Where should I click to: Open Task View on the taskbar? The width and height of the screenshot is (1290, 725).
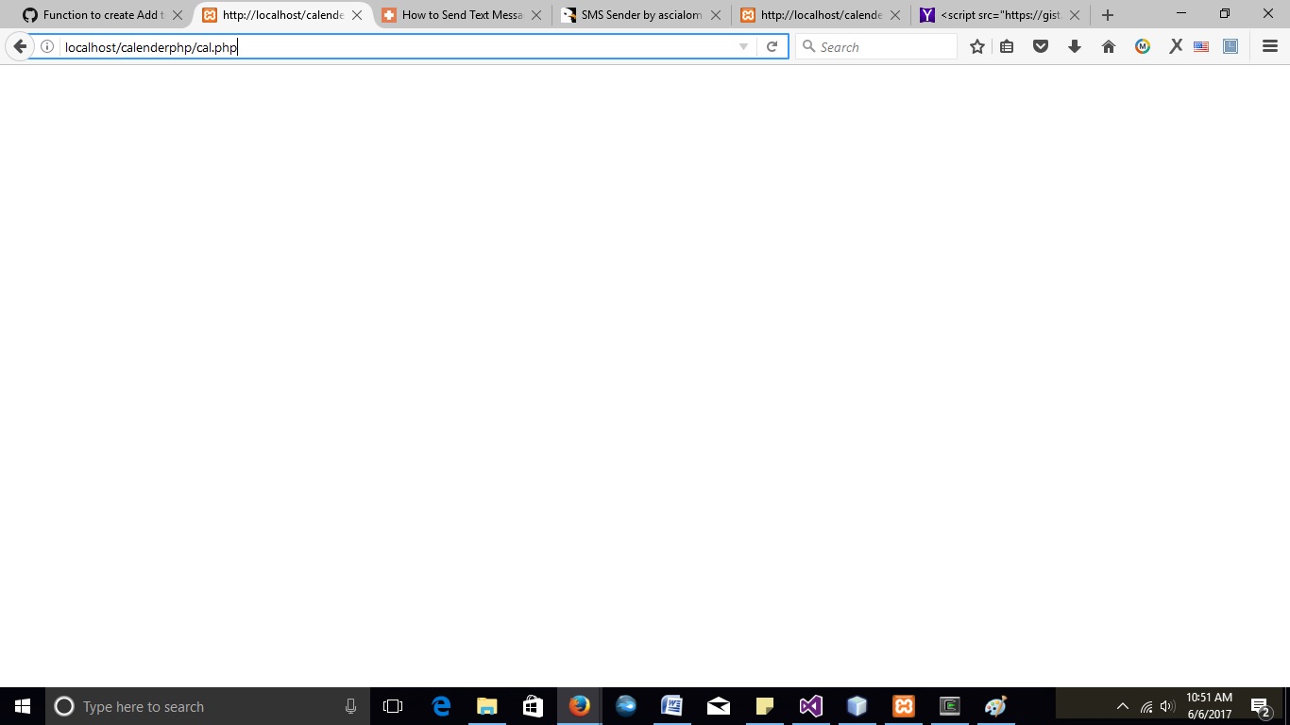(393, 706)
